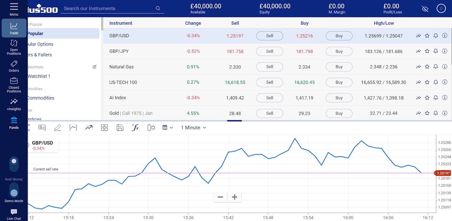Select the pencil drawing tool
Image resolution: width=452 pixels, height=221 pixels.
point(58,128)
